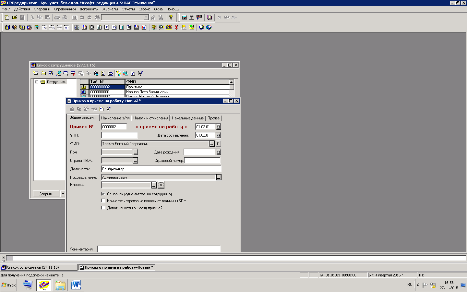Screen dimensions: 467x292
Task: Open the Calendar icon in main toolbar
Action: (x=192, y=18)
